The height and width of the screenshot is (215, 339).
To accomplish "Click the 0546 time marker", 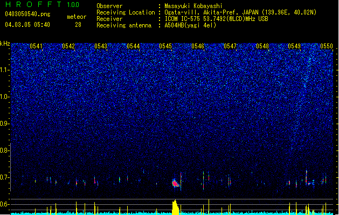I will click(198, 46).
